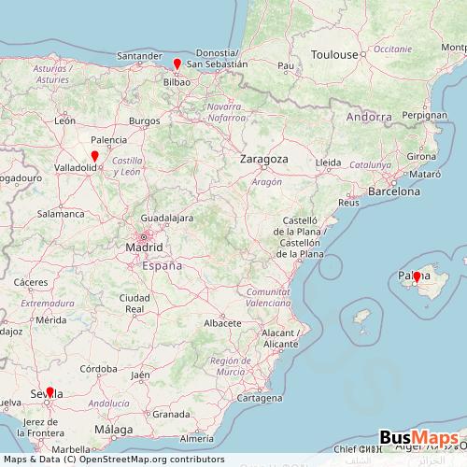Viewport: 467px width, 467px height.
Task: Select the Salamanca label
Action: point(61,214)
